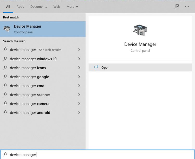
Task: Expand arrow for 'See web results' row
Action: coord(79,49)
